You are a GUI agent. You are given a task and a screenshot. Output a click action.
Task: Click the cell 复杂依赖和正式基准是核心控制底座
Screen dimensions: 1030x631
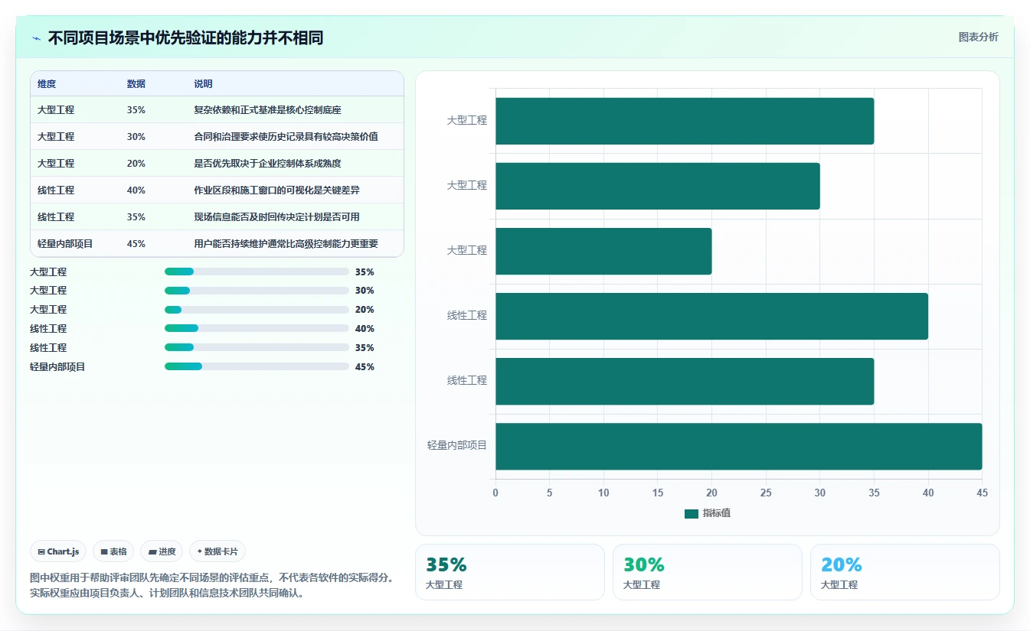click(267, 110)
